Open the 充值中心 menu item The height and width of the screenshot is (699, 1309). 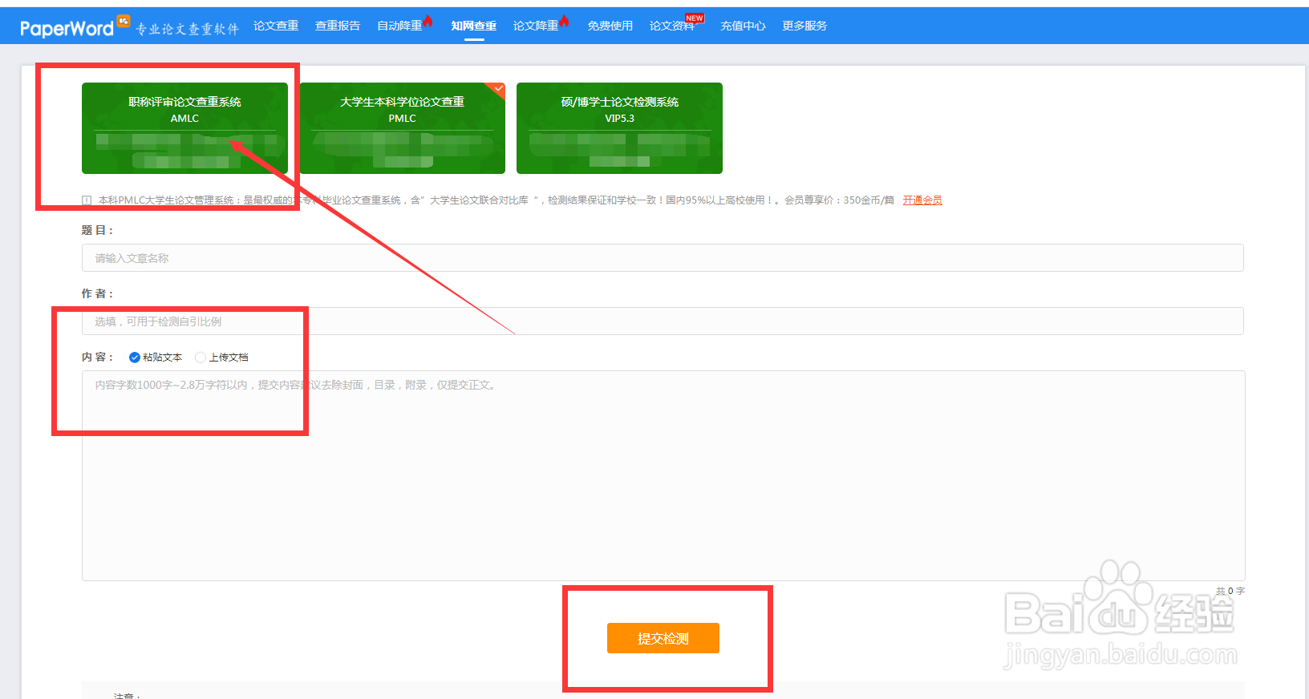click(743, 26)
